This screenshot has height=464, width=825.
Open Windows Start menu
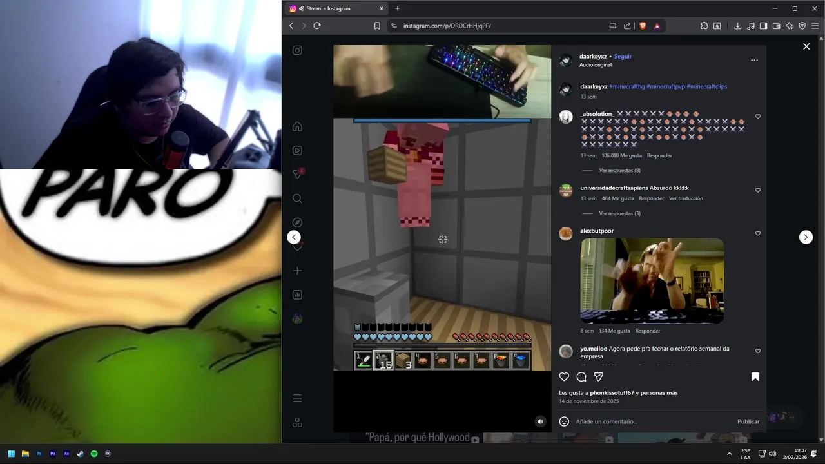(x=11, y=454)
